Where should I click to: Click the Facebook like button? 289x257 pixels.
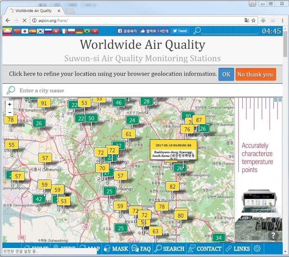pos(154,31)
